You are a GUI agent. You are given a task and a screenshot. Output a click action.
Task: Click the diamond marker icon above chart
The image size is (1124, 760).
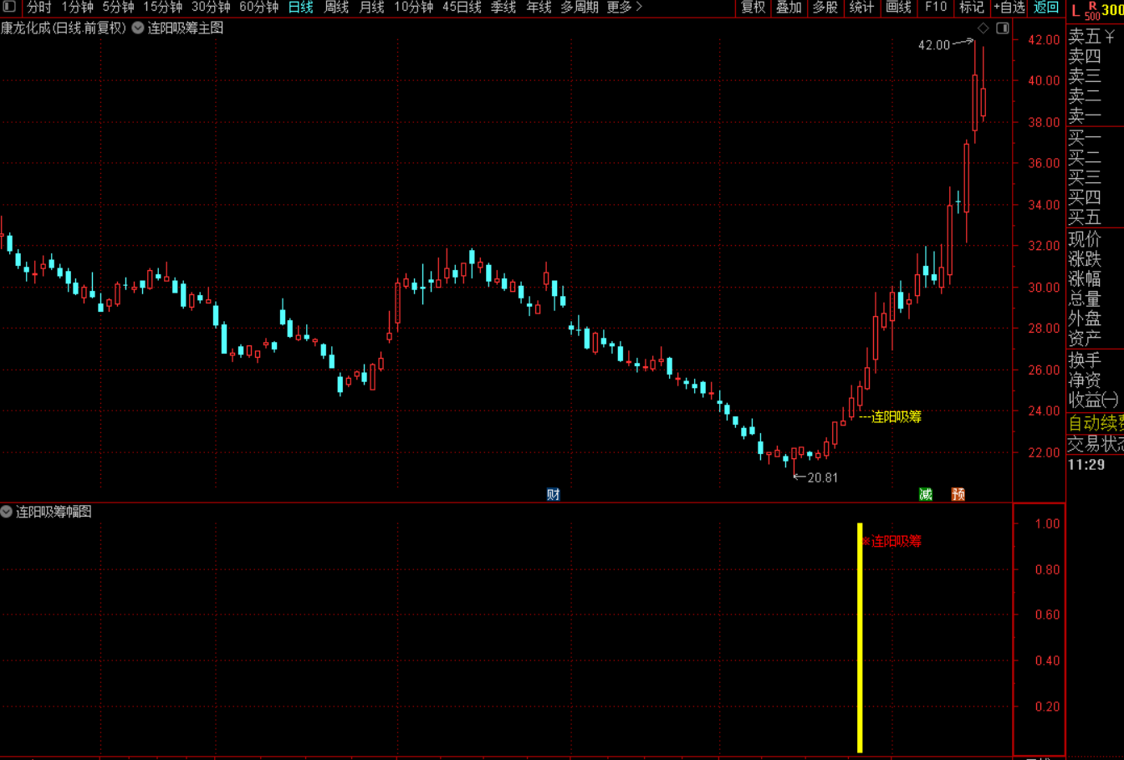coord(983,28)
